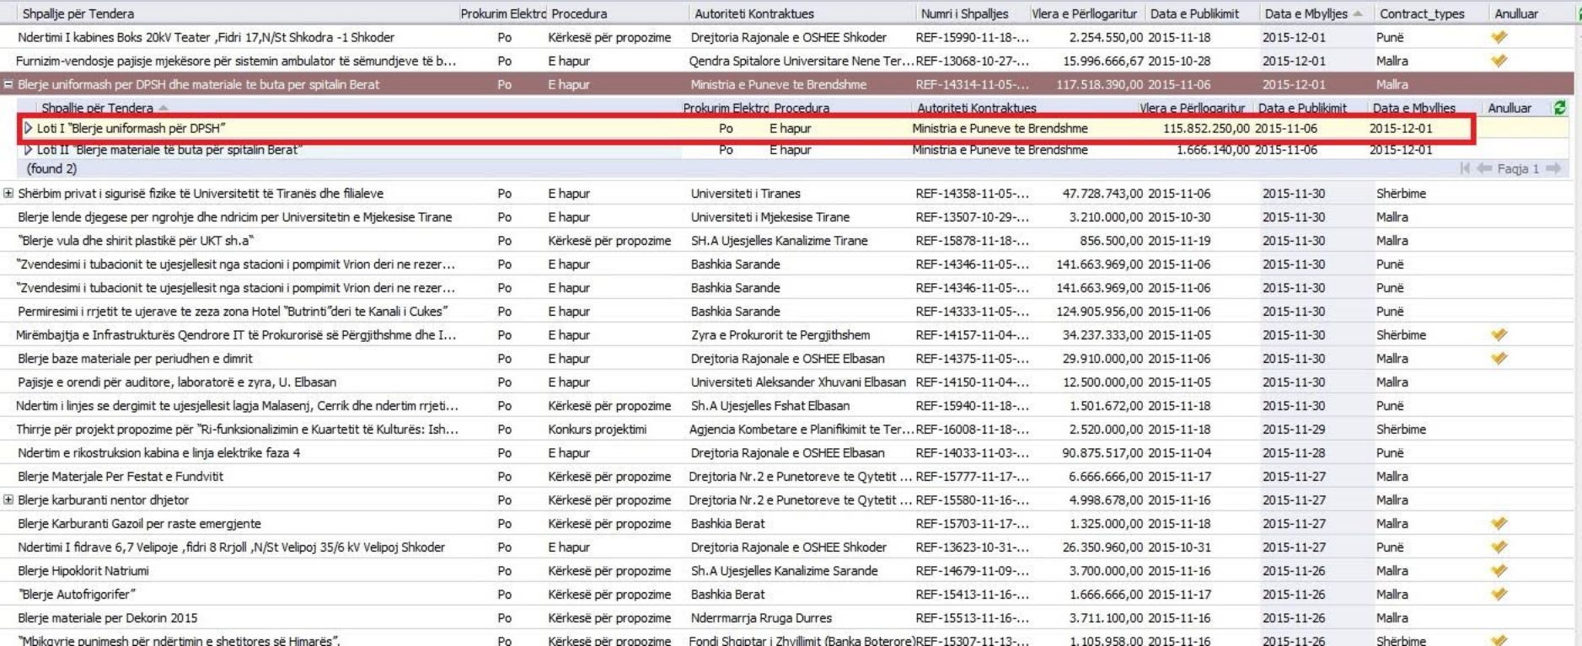Expand the Shërbim privat i sigurisë fizike row
This screenshot has width=1582, height=646.
[x=8, y=193]
